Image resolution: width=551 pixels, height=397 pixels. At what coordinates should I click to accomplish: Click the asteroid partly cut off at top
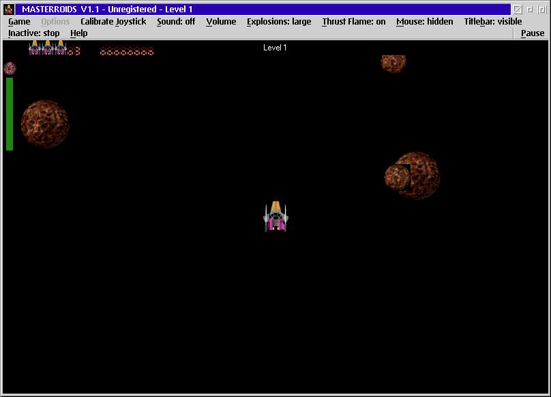[x=393, y=64]
